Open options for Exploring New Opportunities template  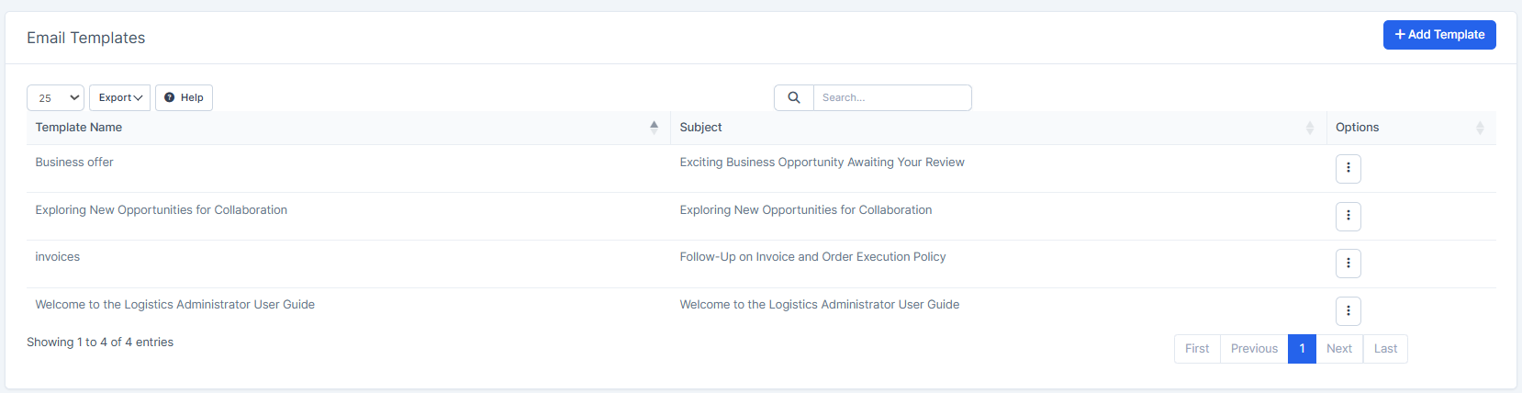pyautogui.click(x=1348, y=216)
